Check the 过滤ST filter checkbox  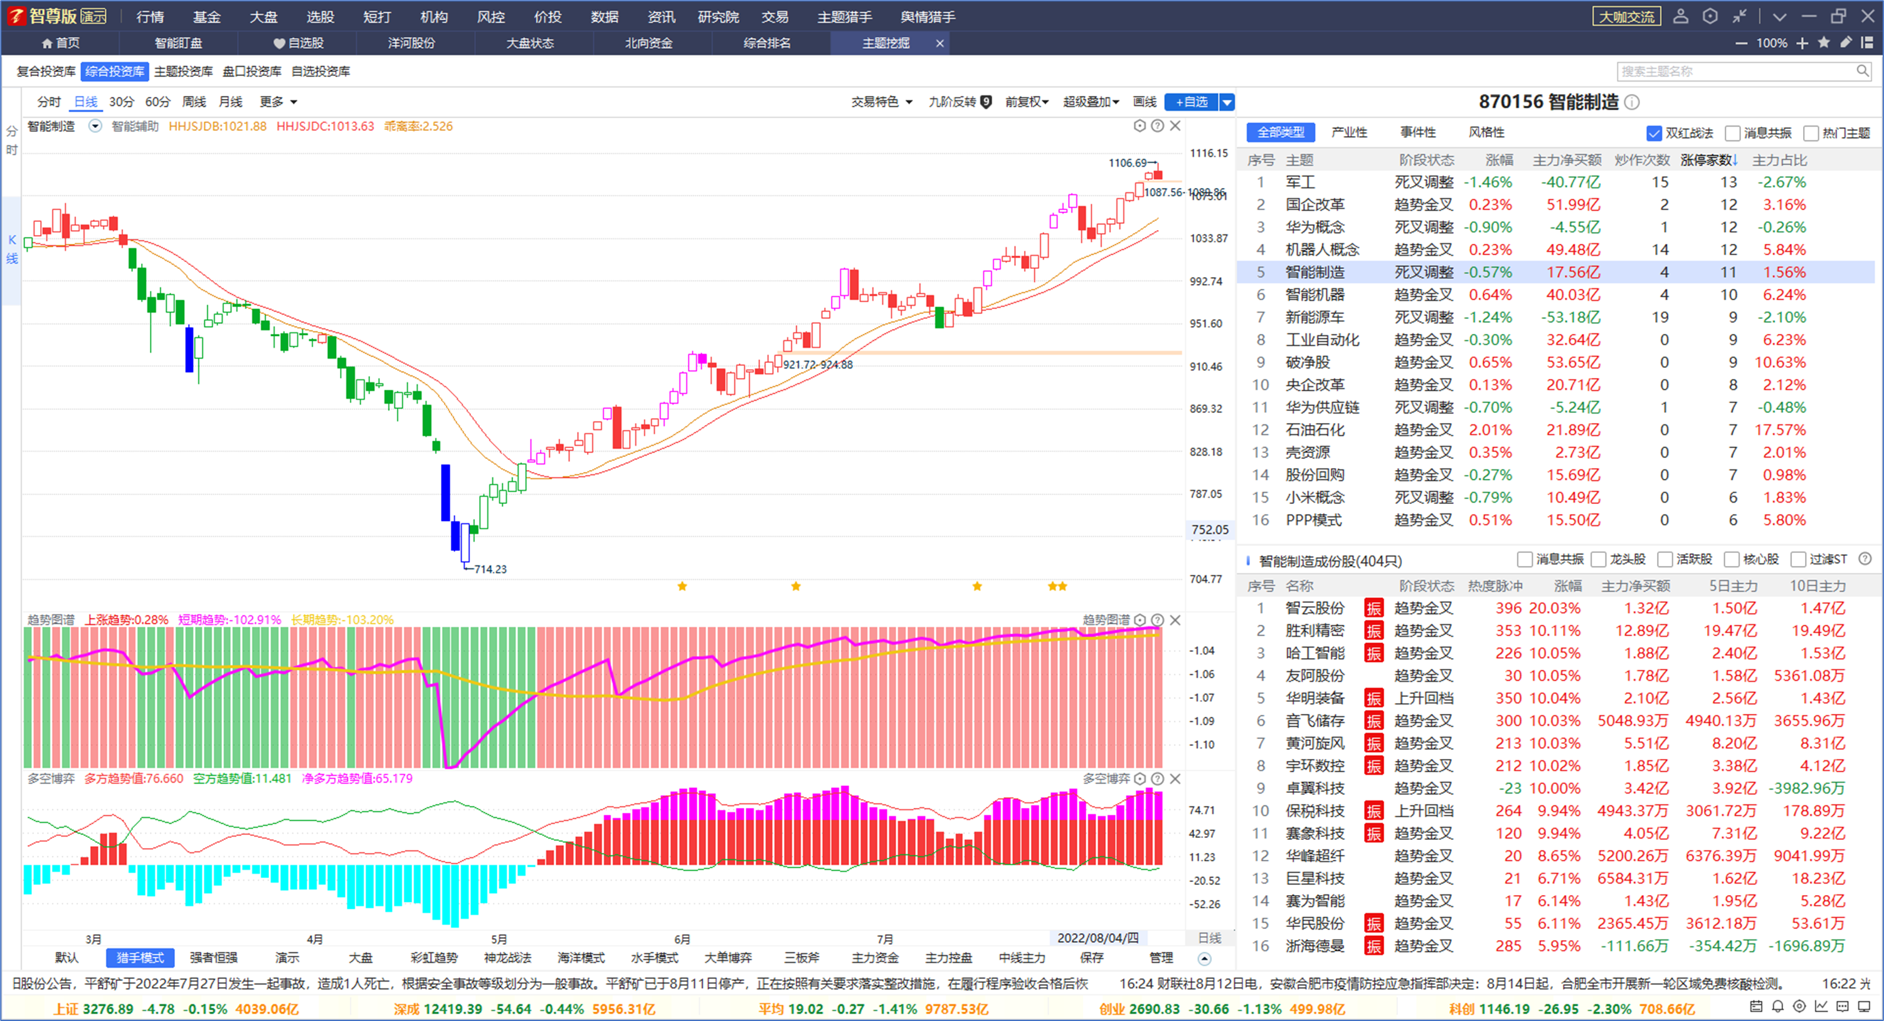(1799, 560)
